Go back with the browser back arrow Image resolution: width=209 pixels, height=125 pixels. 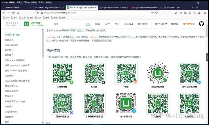pos(4,13)
